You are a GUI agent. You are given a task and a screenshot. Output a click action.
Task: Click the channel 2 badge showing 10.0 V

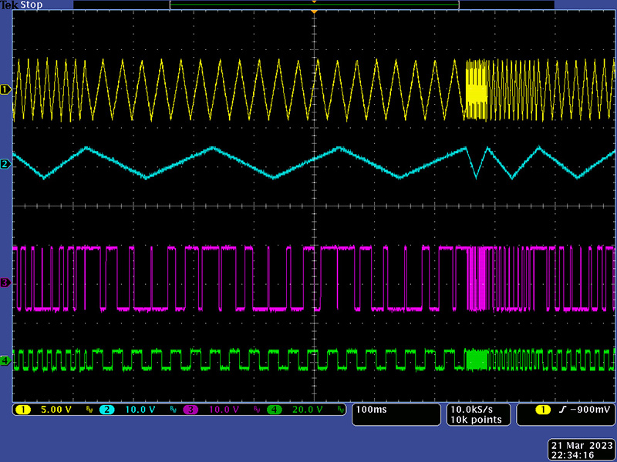click(x=107, y=410)
